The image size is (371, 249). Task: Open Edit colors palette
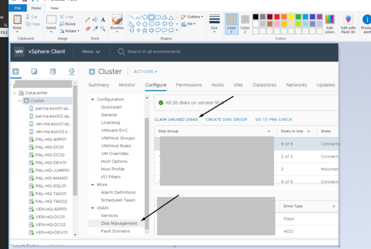330,24
